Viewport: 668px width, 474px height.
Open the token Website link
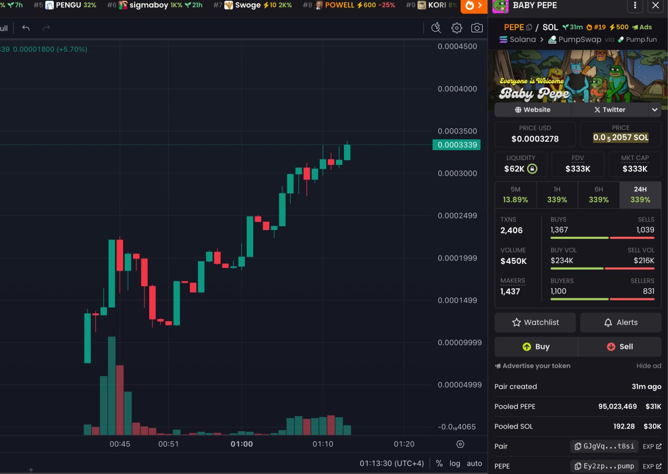(533, 110)
